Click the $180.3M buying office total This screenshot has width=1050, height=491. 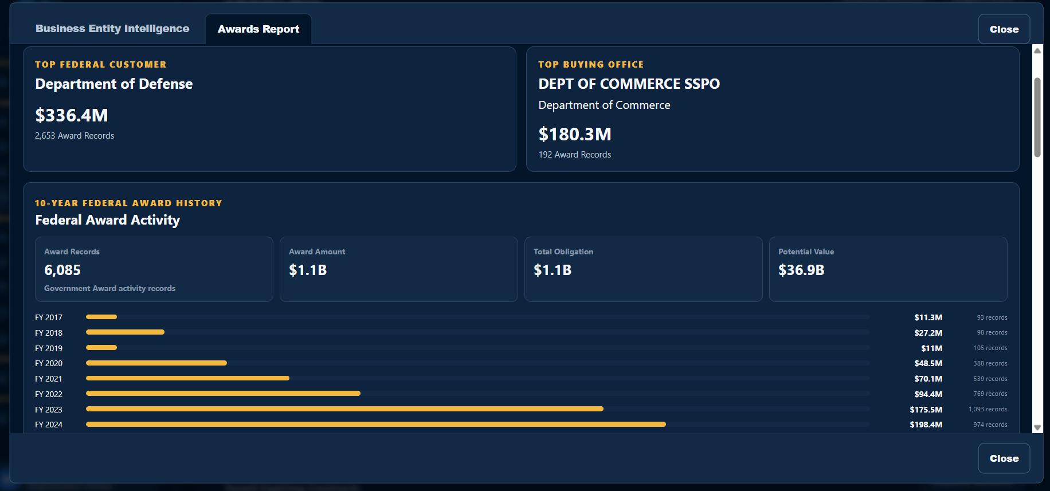(575, 134)
